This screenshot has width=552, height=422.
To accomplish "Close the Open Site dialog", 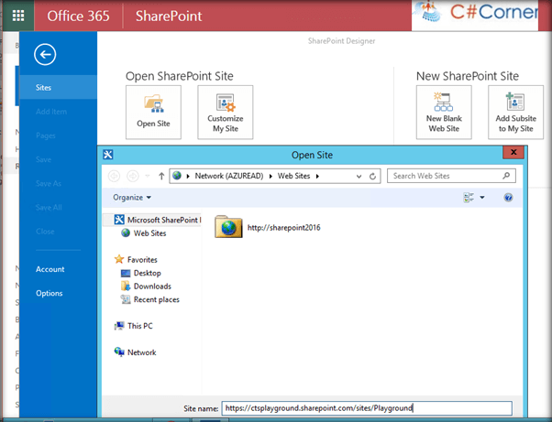I will (x=513, y=152).
